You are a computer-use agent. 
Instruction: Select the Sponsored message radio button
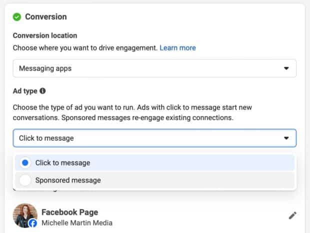25,180
